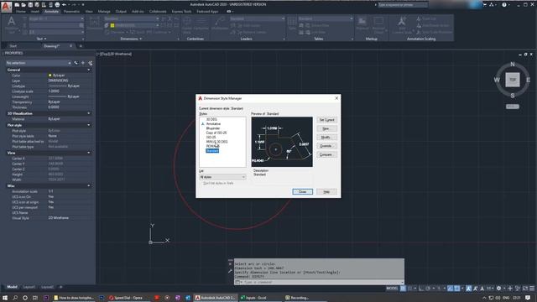537x302 pixels.
Task: Select 'Copy of ISO-25' style in list
Action: tap(216, 133)
